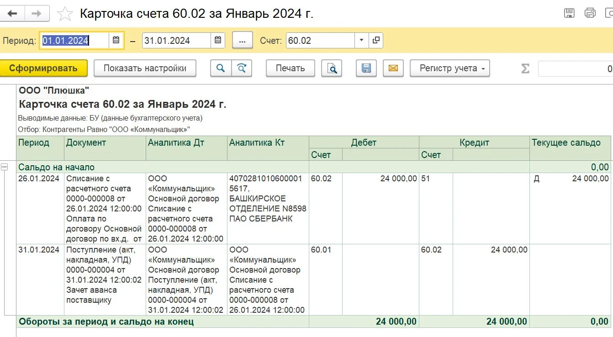Click the Сальдо на начало row

(x=314, y=167)
